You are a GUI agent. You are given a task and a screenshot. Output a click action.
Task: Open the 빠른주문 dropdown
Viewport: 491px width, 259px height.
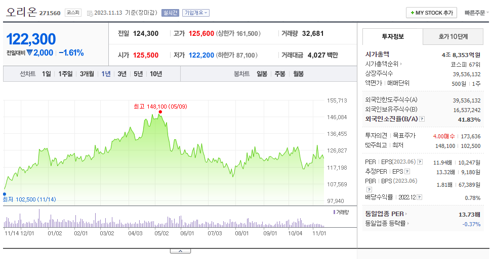(476, 13)
